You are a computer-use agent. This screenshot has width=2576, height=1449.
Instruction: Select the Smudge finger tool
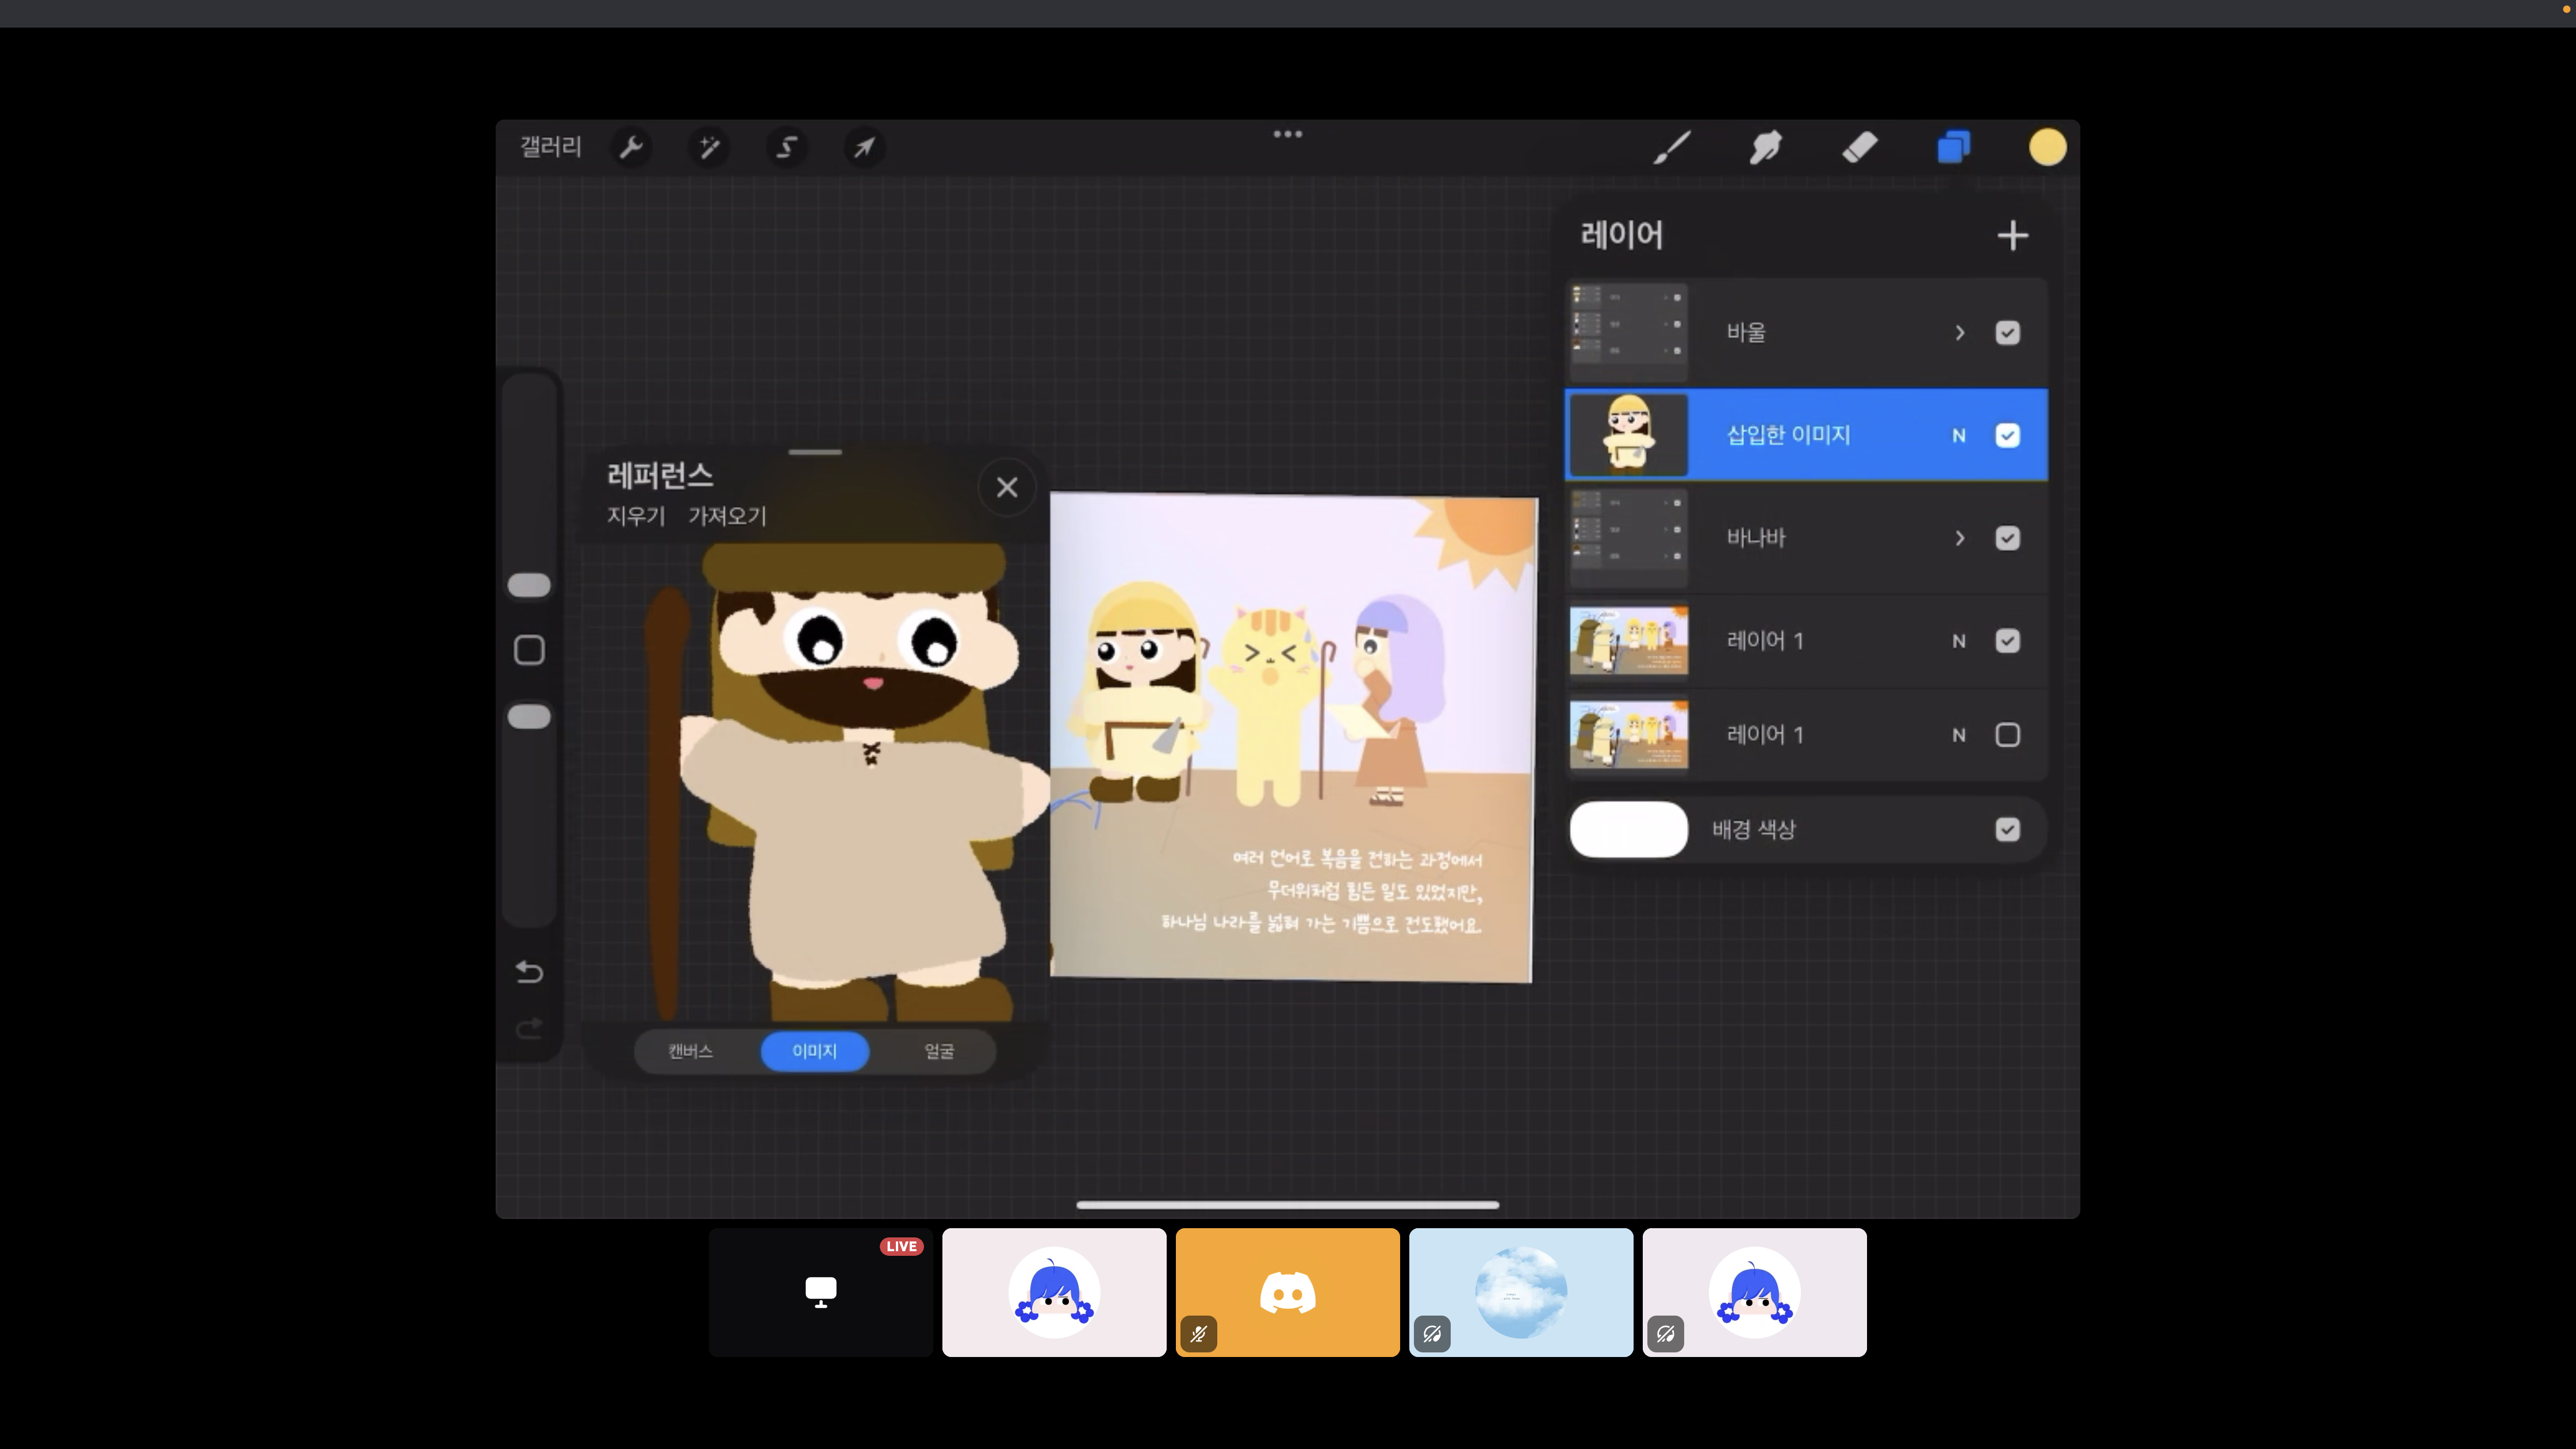(x=1765, y=148)
